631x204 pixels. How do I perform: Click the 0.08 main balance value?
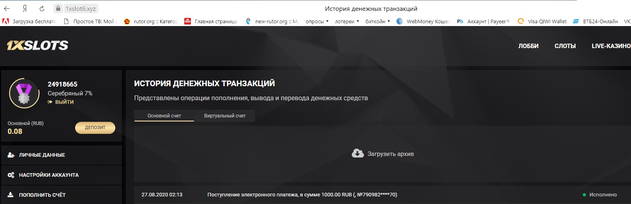(x=15, y=131)
